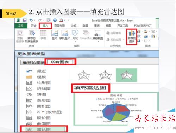Click 推荐的数据透视表 icon
This screenshot has width=176, height=133.
pyautogui.click(x=32, y=36)
